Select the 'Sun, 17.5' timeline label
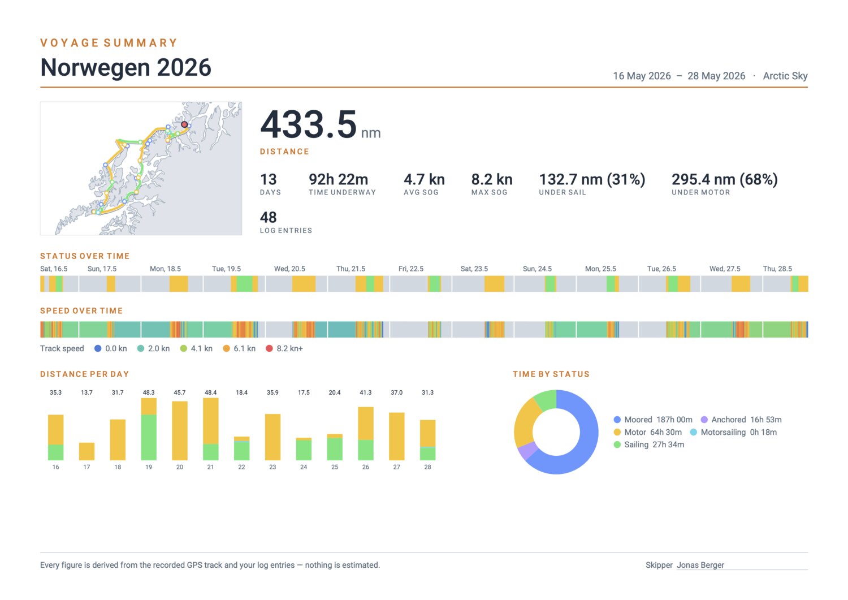This screenshot has height=600, width=848. coord(102,269)
